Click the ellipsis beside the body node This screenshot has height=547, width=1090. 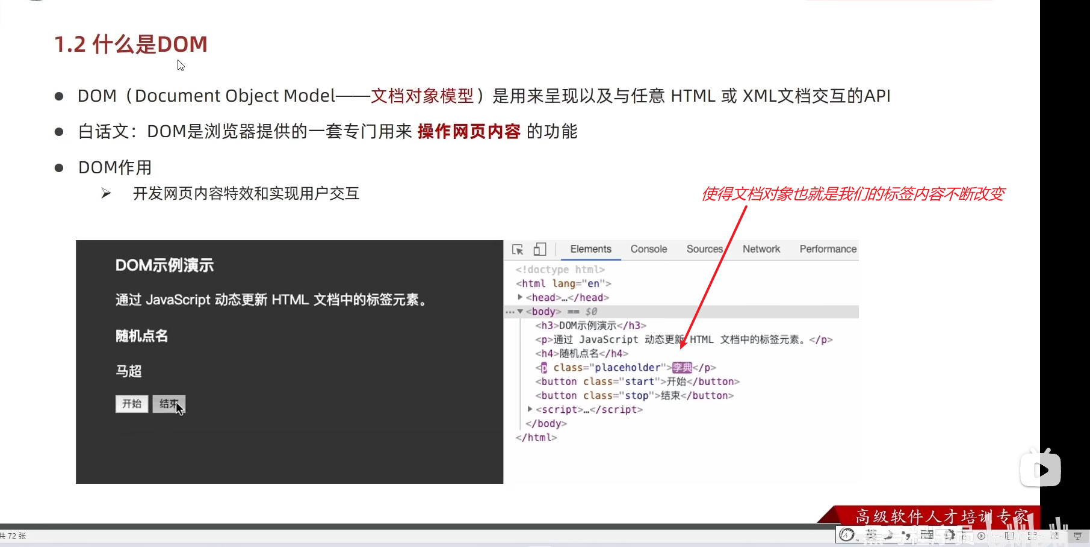[x=510, y=312]
